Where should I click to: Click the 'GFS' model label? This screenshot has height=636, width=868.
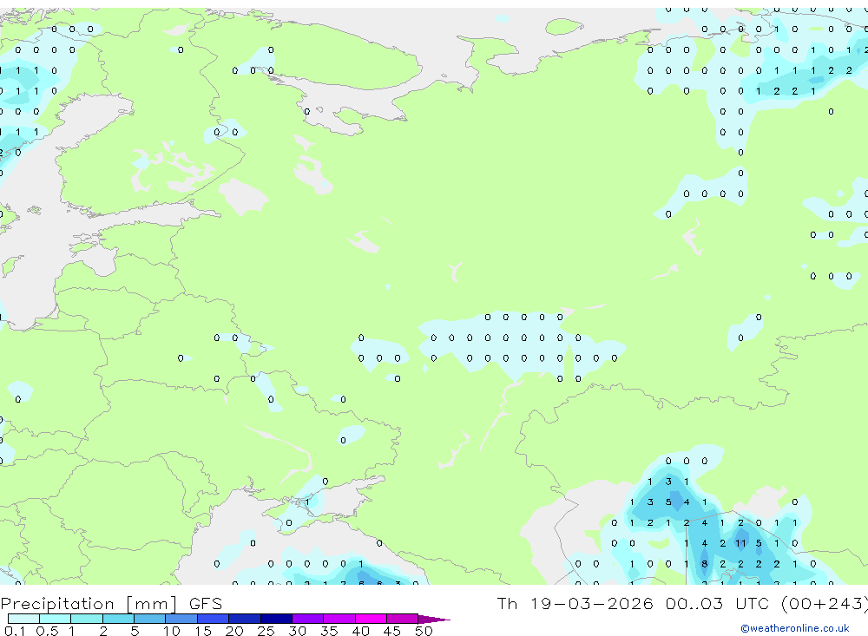pos(206,604)
